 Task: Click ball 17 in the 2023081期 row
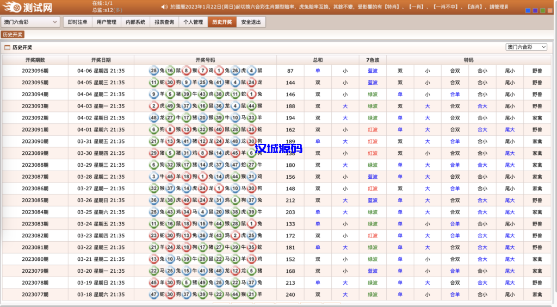tap(202, 247)
